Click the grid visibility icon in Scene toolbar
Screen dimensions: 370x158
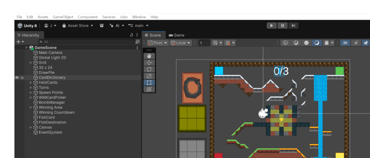[215, 43]
